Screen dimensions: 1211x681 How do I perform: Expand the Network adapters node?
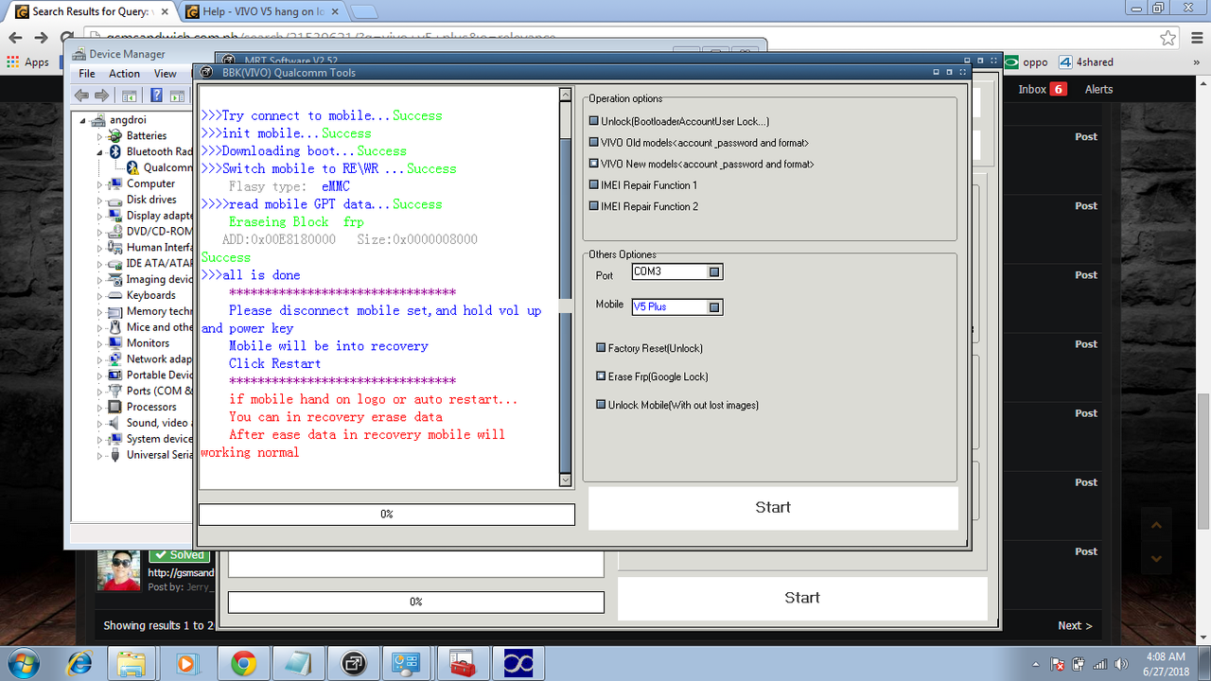point(100,359)
